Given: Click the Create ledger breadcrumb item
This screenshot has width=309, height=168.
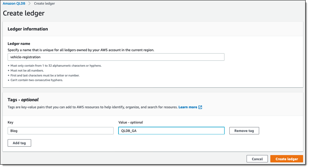Looking at the screenshot, I should pos(44,3).
